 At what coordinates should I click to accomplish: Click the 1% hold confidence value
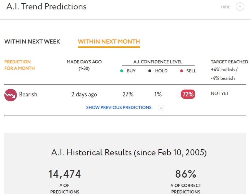pyautogui.click(x=158, y=94)
